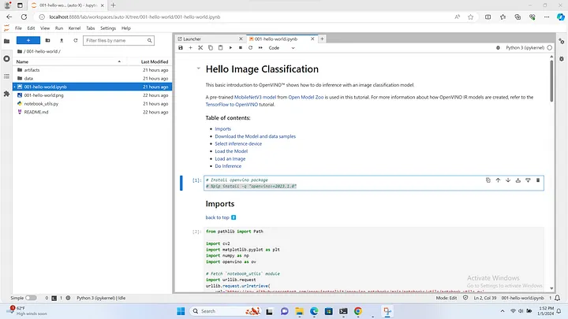The width and height of the screenshot is (568, 319).
Task: Interrupt the kernel with the stop icon
Action: (240, 47)
